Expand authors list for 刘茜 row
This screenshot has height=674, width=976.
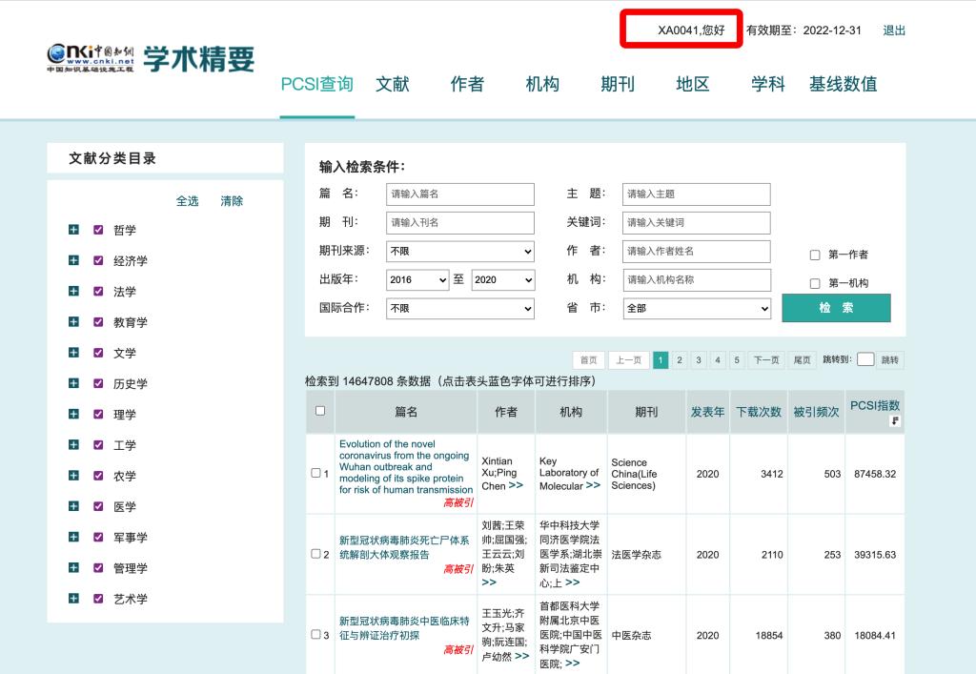489,582
